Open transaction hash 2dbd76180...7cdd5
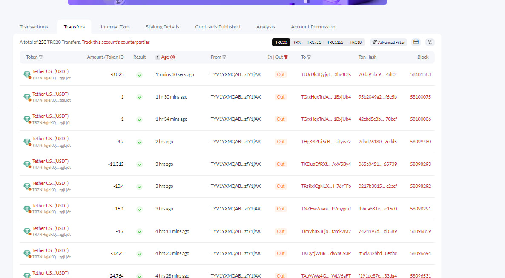Viewport: 505px width, 278px height. click(377, 142)
